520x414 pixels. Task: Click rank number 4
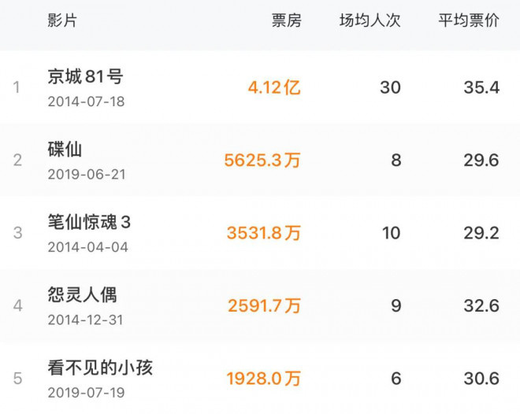point(17,306)
